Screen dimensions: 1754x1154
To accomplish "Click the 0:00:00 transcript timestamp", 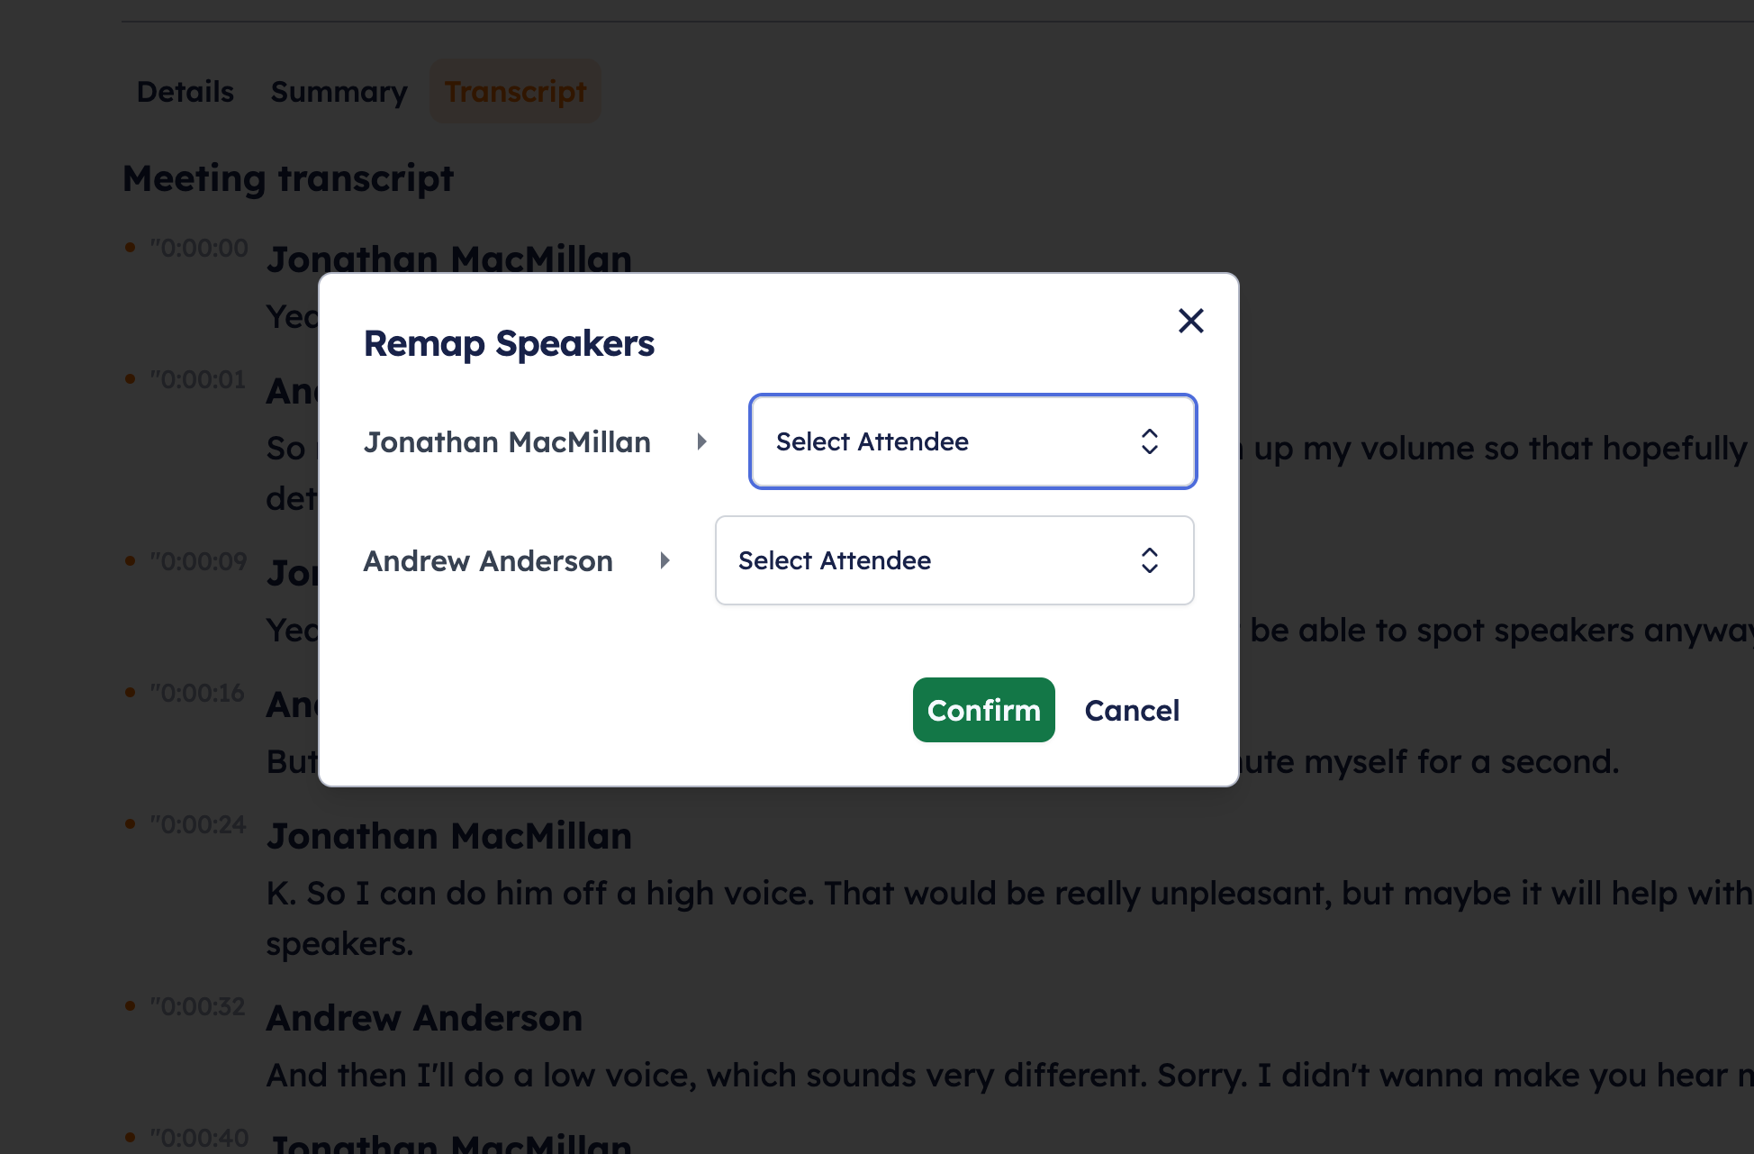I will point(199,248).
